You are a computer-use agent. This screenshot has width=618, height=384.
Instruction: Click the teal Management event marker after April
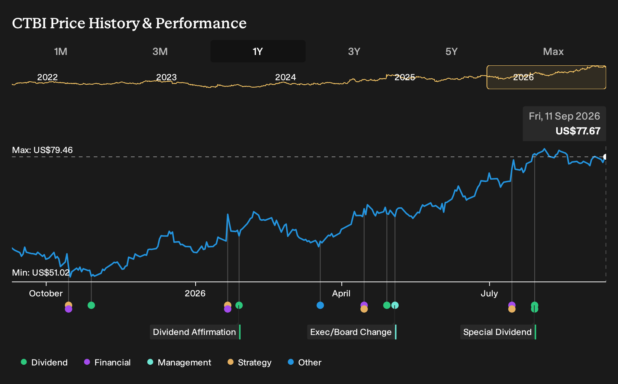coord(395,305)
